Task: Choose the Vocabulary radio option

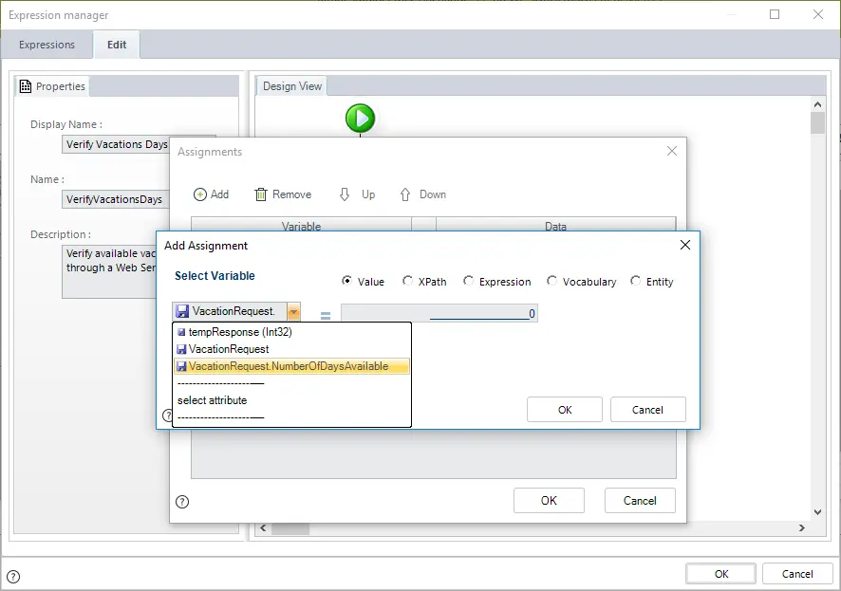Action: tap(551, 281)
